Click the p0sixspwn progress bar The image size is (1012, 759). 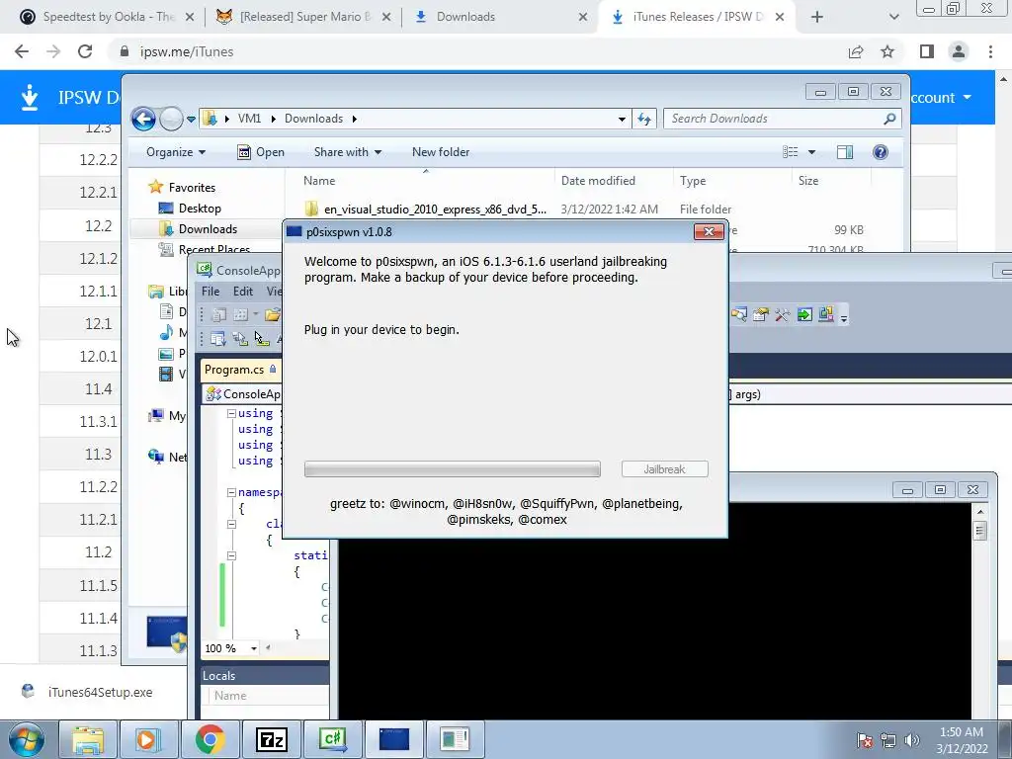(x=452, y=469)
